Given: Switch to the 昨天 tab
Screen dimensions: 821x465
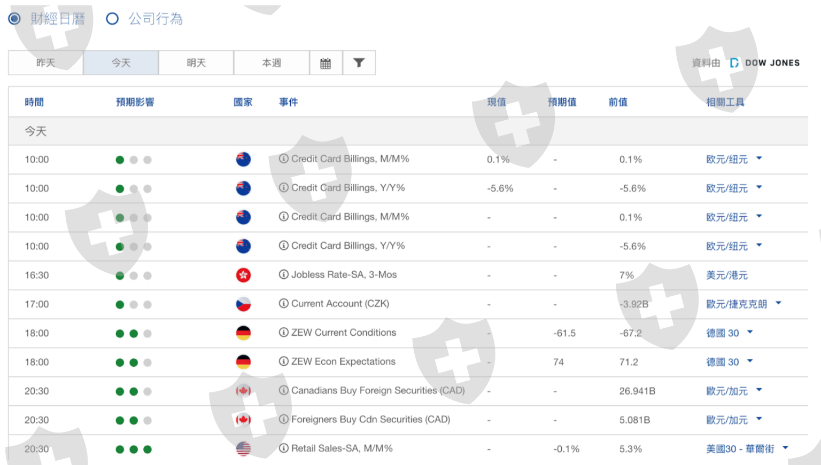Looking at the screenshot, I should pos(46,63).
